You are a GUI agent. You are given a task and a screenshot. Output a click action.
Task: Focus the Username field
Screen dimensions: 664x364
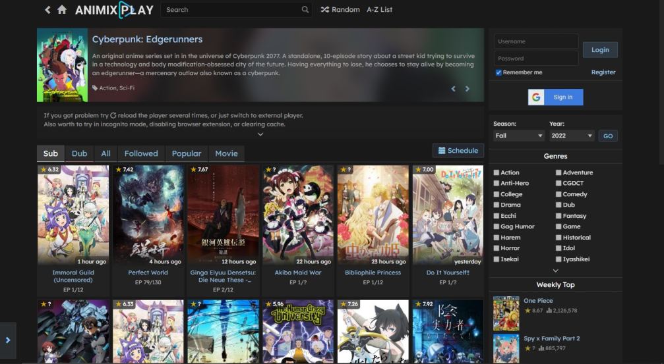tap(536, 41)
